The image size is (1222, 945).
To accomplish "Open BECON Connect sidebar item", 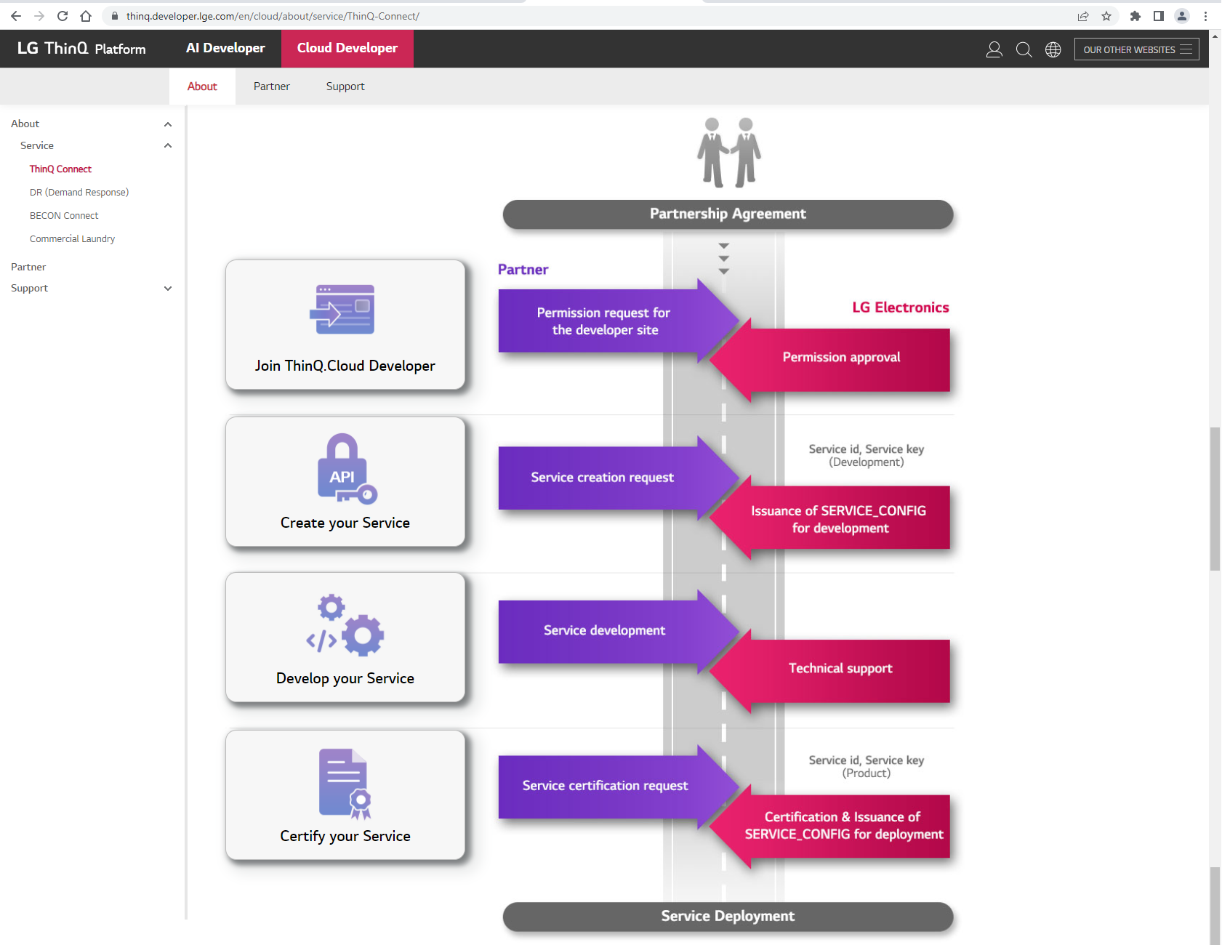I will (64, 215).
